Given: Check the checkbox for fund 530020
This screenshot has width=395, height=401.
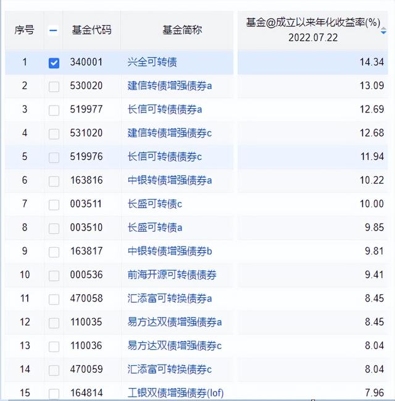Looking at the screenshot, I should 54,87.
